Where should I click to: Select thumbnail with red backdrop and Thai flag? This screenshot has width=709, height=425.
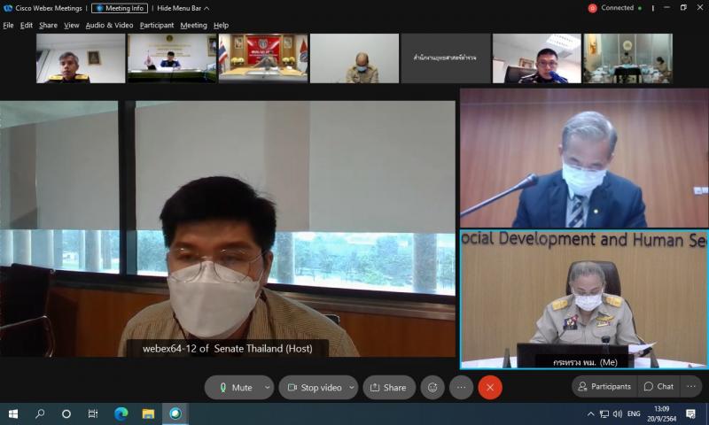(263, 58)
